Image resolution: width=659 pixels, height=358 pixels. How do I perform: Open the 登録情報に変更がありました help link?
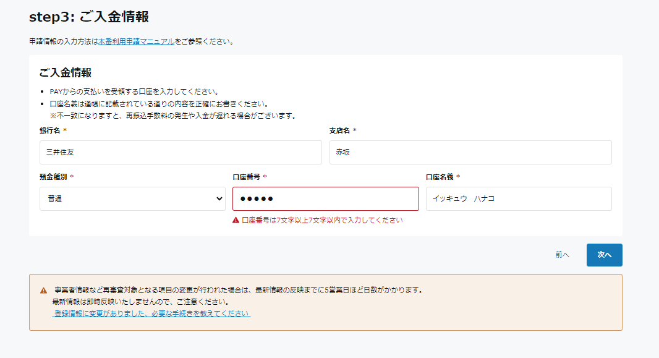[151, 313]
